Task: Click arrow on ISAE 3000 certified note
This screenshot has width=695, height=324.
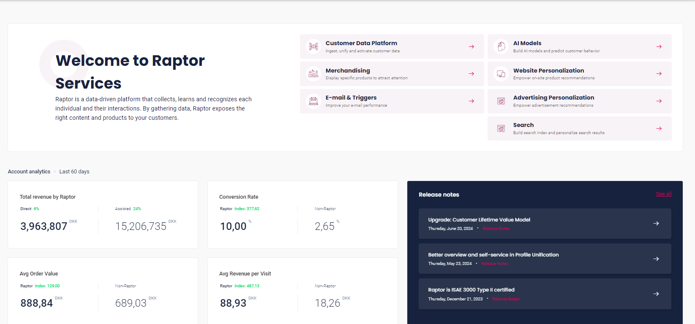Action: 656,294
